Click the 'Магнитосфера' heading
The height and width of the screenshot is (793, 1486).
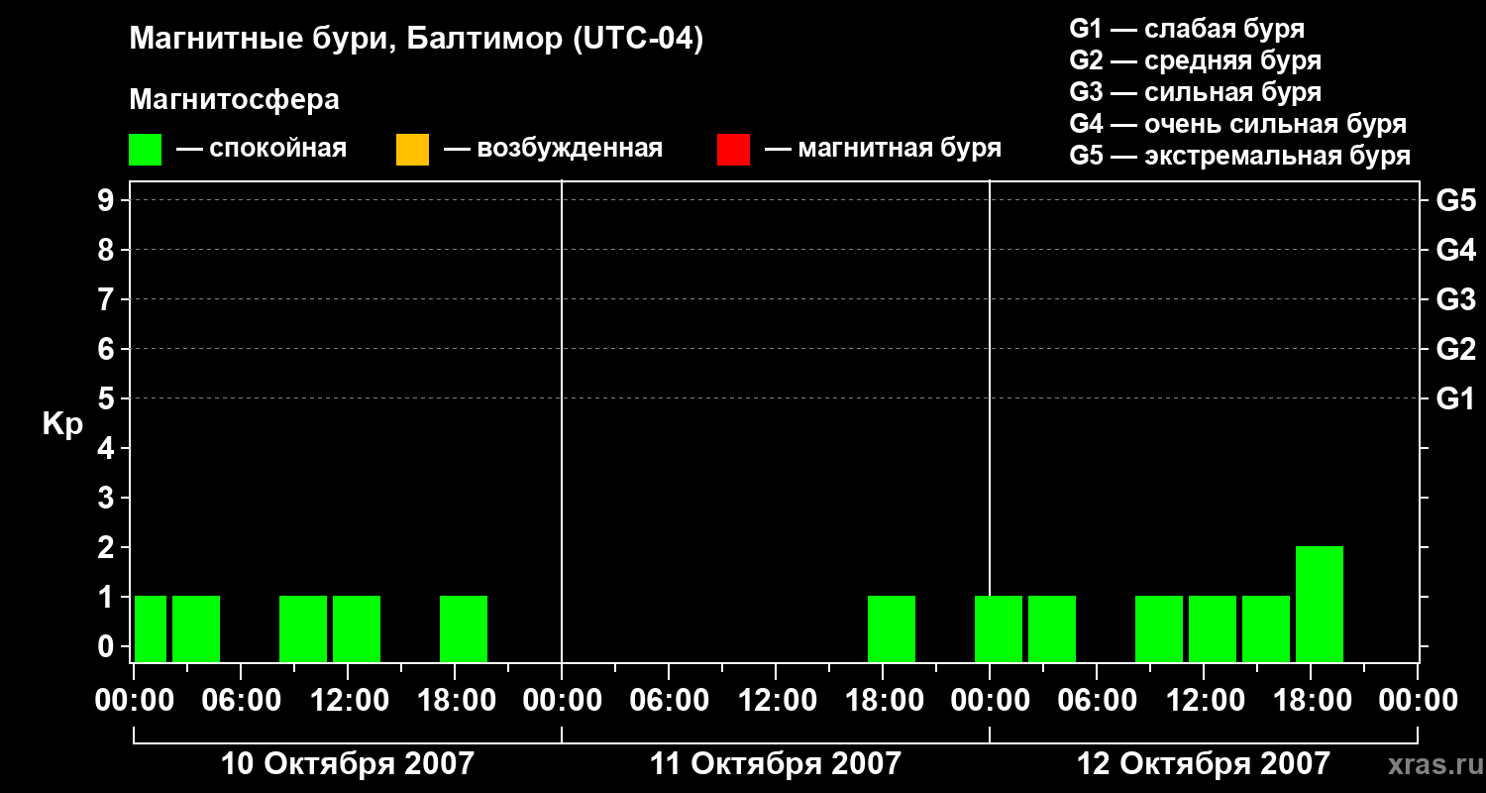click(x=234, y=100)
